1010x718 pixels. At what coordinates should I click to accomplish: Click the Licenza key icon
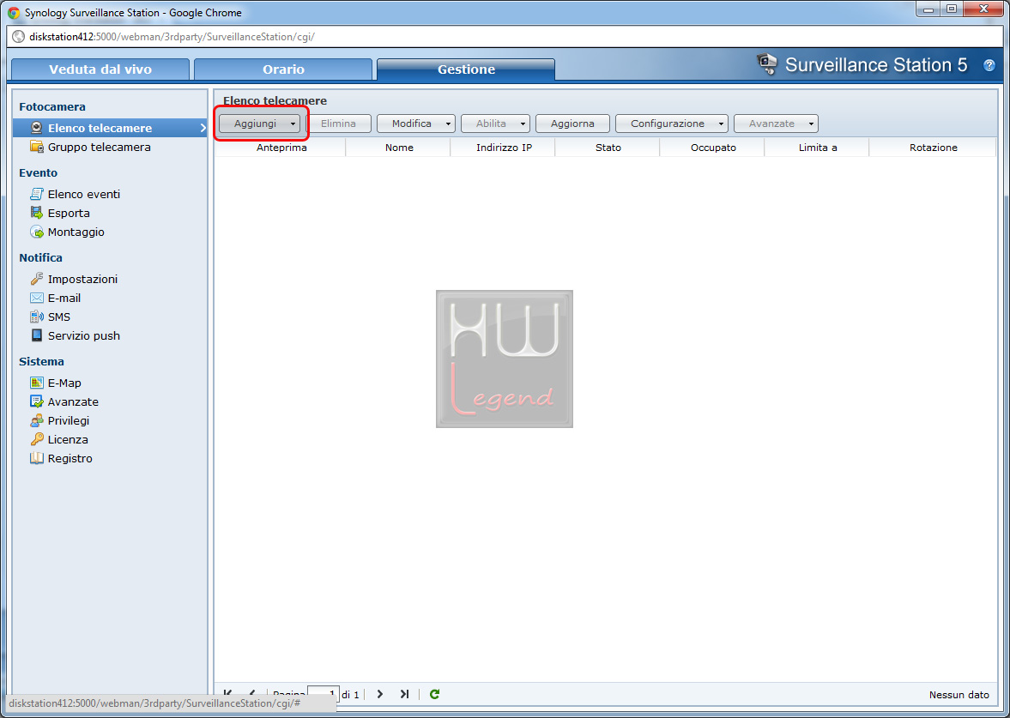37,439
